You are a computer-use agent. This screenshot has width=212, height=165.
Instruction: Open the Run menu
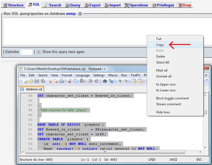[x=124, y=75]
